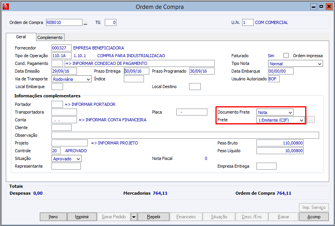Expand the Documento Frete dropdown
Image resolution: width=335 pixels, height=226 pixels.
275,112
